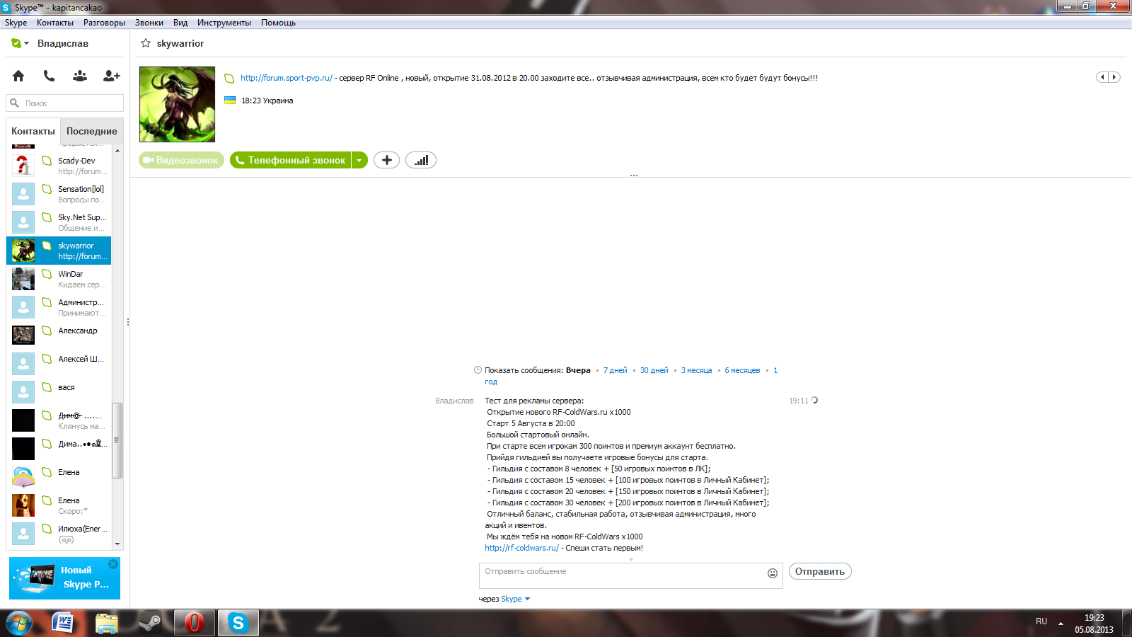
Task: Click WinDar contact avatar
Action: click(23, 279)
